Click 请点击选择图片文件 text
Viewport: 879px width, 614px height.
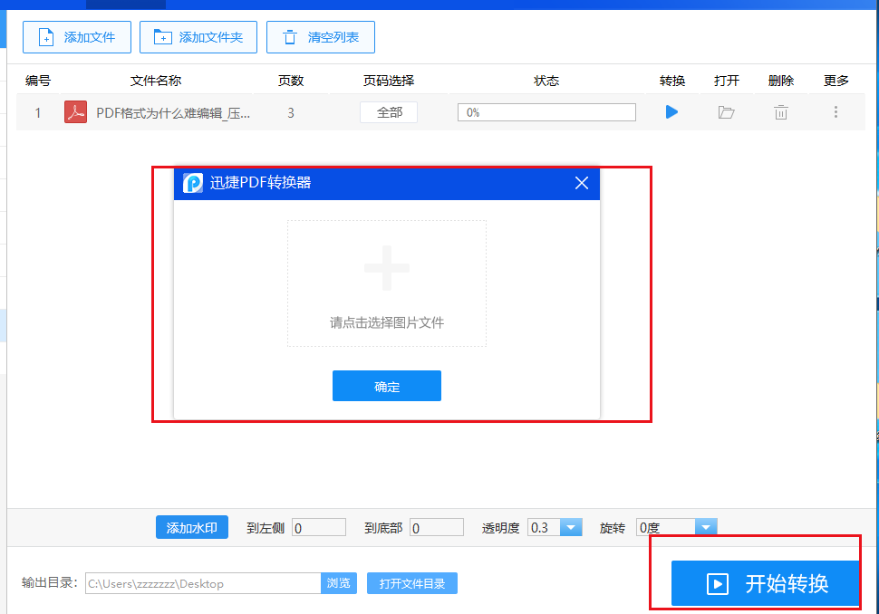[387, 322]
